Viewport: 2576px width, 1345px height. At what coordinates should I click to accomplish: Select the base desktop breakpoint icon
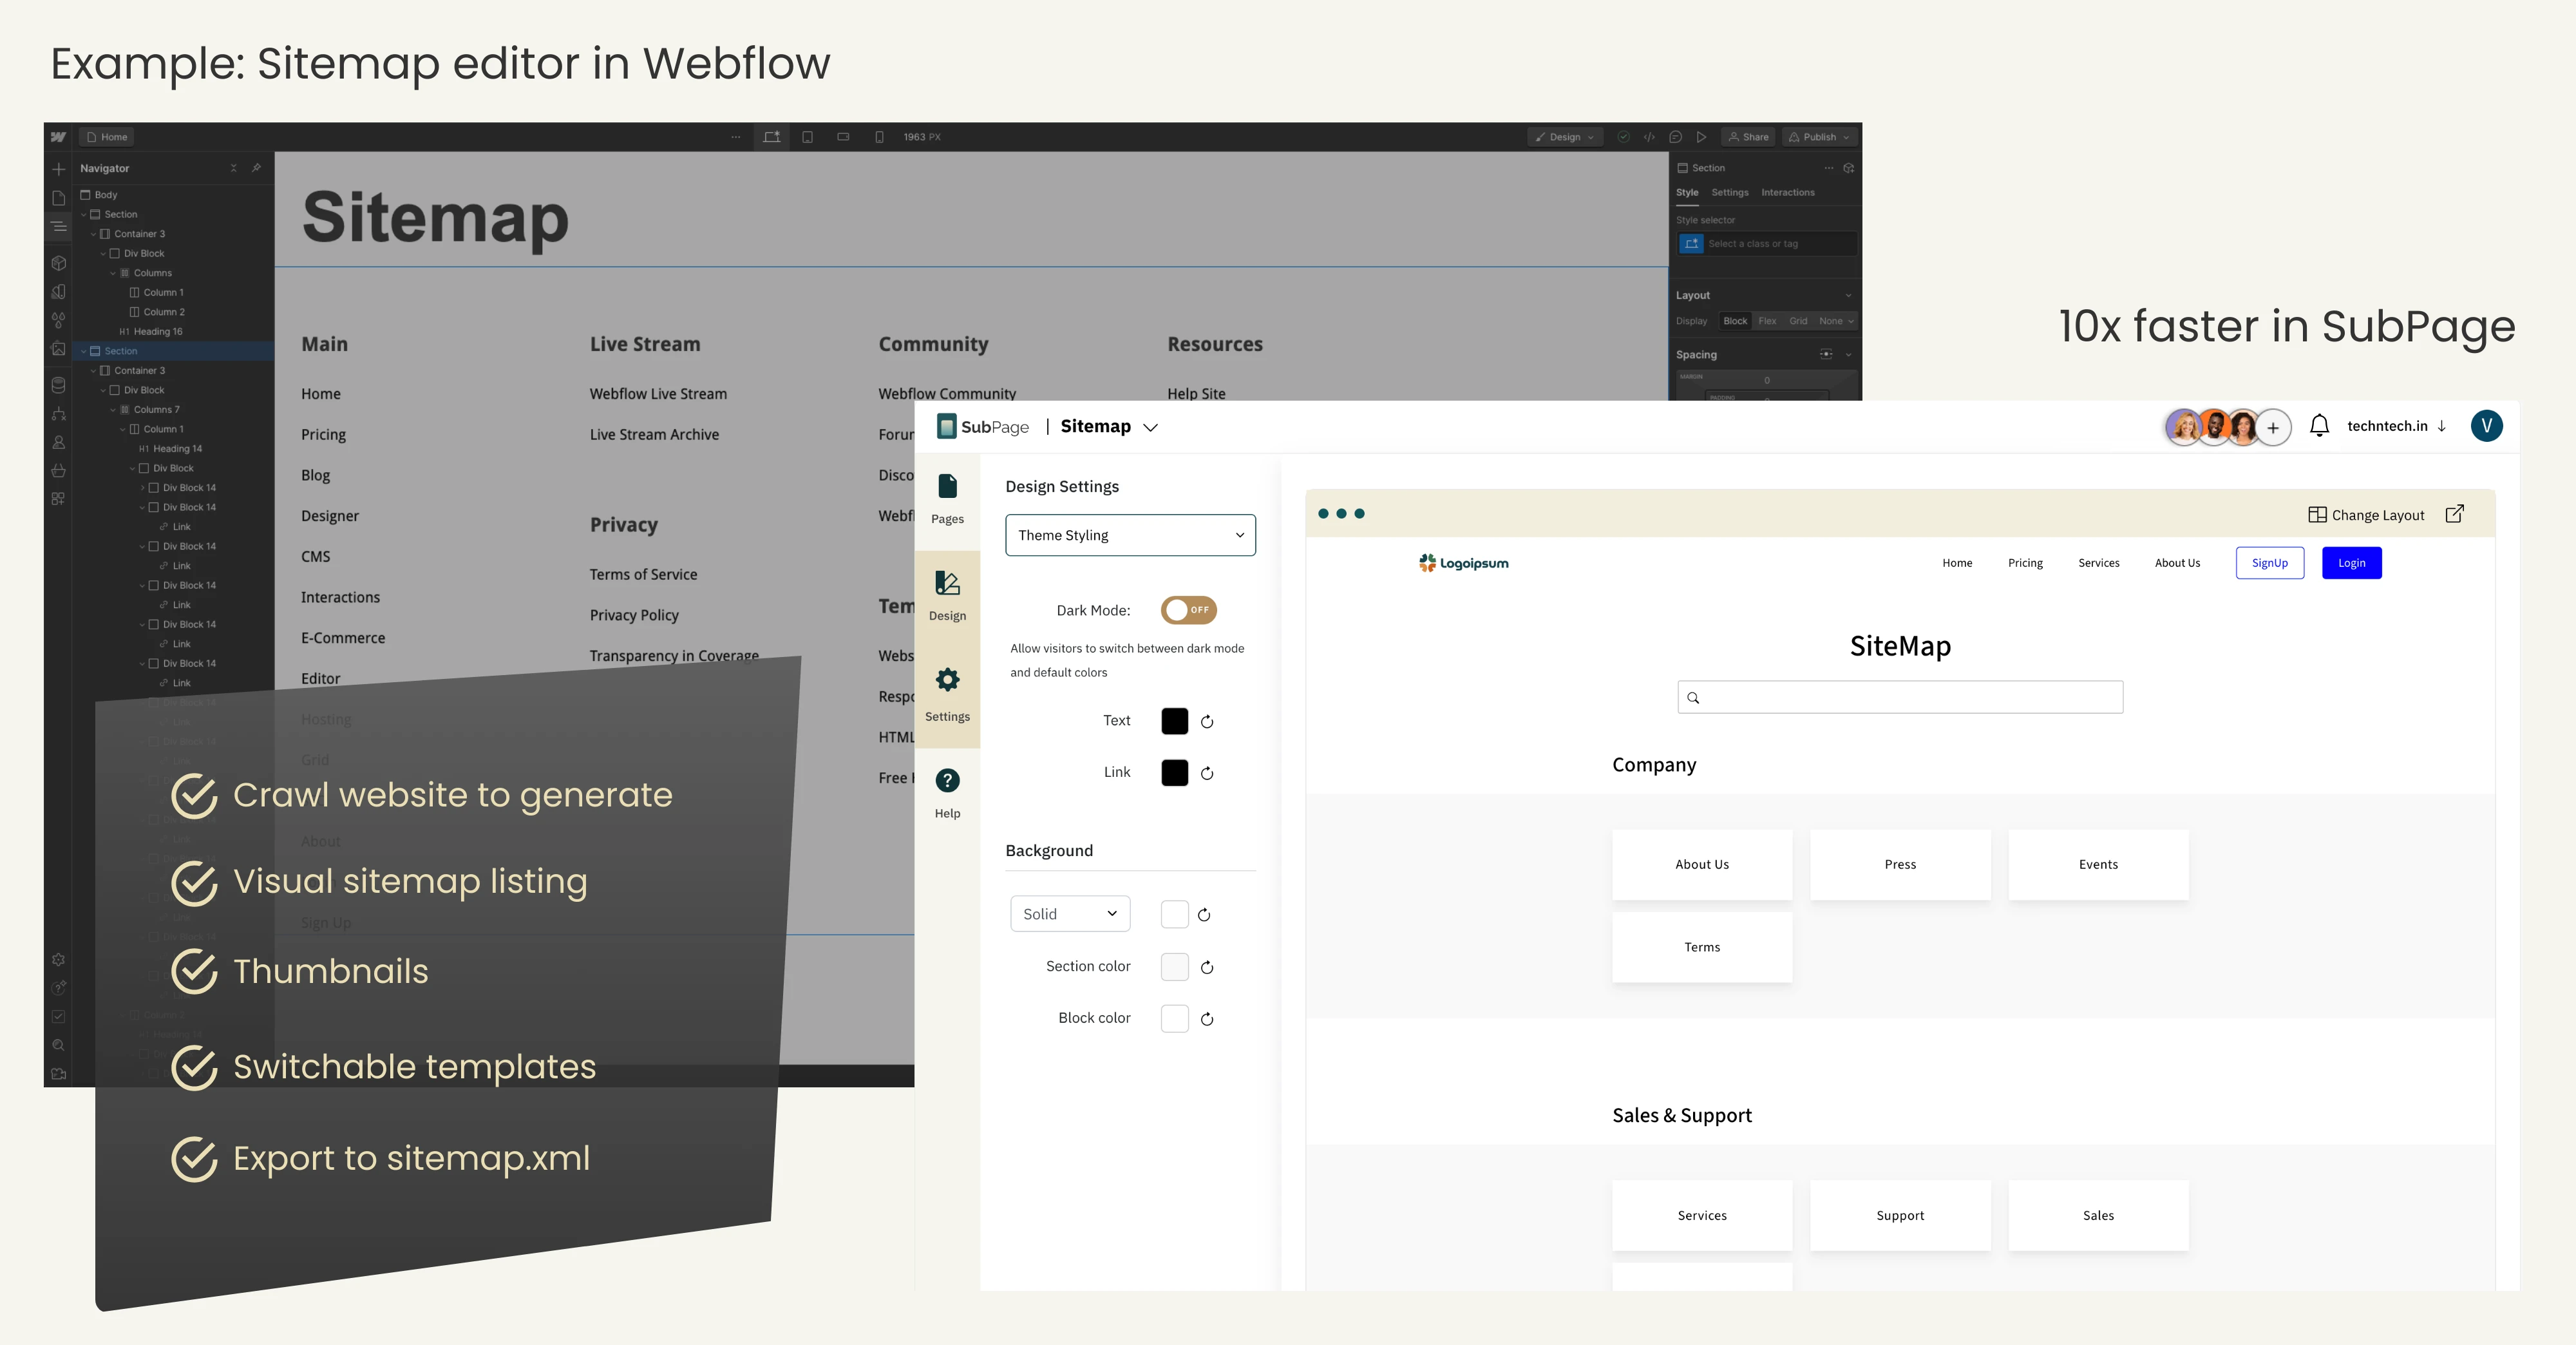[x=771, y=137]
